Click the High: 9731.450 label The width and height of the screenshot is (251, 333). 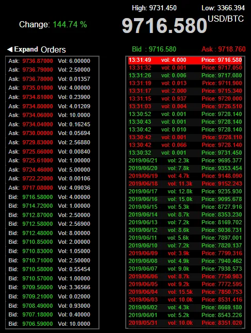(154, 8)
